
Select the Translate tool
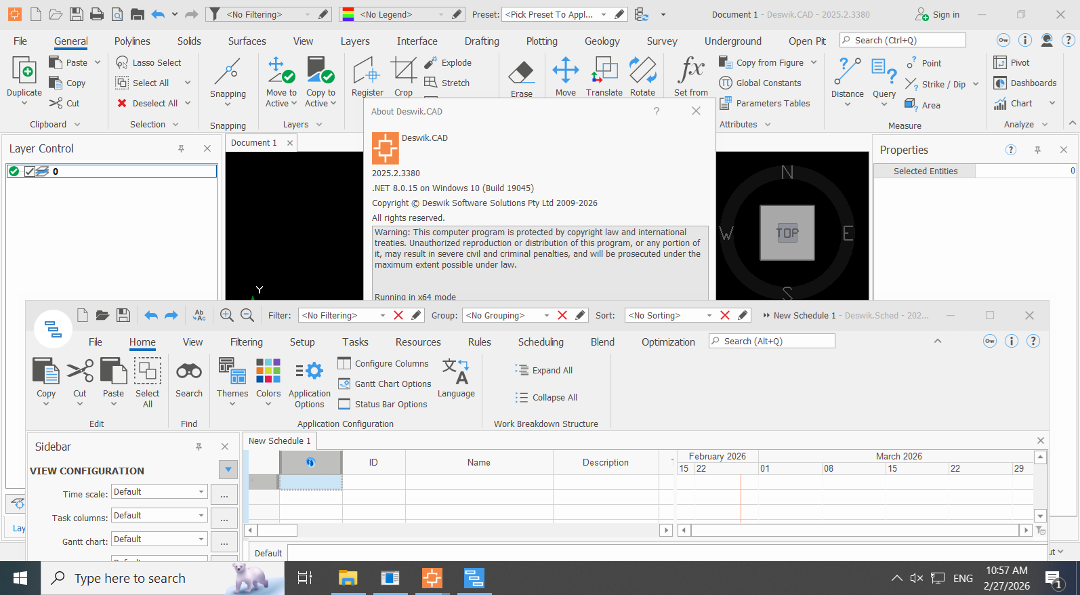604,77
